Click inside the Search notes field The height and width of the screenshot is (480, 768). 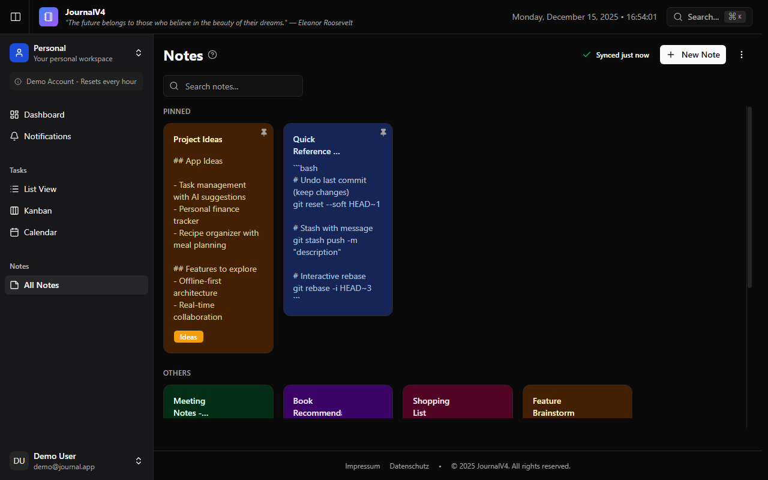click(x=233, y=86)
